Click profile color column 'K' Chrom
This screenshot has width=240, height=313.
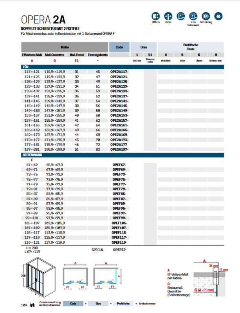pyautogui.click(x=199, y=55)
